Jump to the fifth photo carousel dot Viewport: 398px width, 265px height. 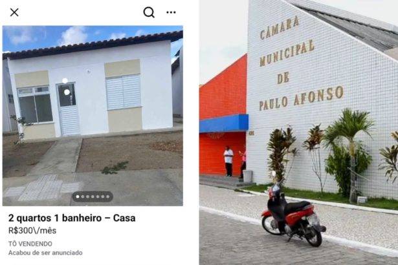98,196
